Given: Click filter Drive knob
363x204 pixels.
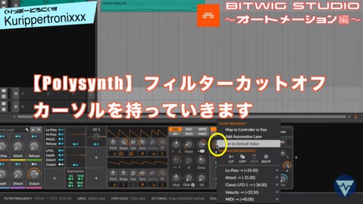Looking at the screenshot, I should 202,161.
